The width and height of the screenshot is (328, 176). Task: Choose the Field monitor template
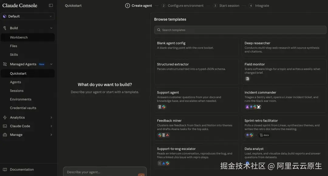point(284,71)
